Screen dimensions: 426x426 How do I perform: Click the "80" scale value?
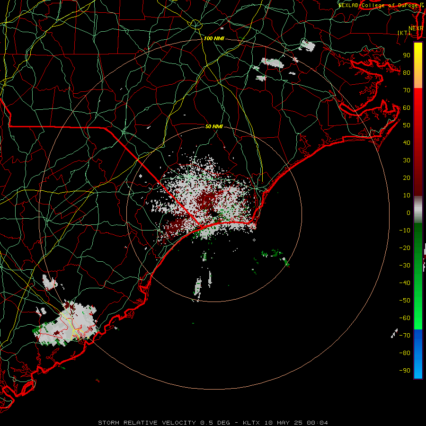click(407, 72)
